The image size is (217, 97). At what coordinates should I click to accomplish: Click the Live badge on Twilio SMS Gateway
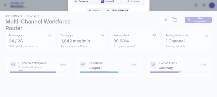pyautogui.click(x=204, y=65)
